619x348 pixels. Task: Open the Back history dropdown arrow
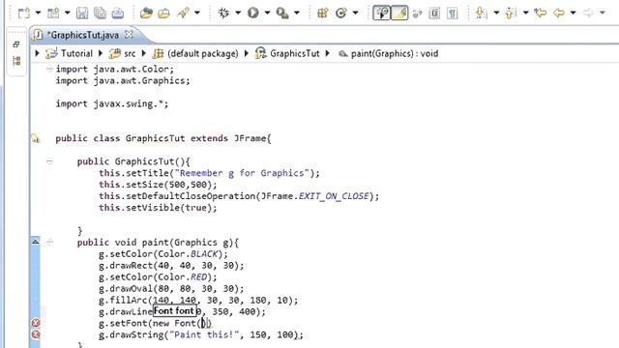click(573, 13)
